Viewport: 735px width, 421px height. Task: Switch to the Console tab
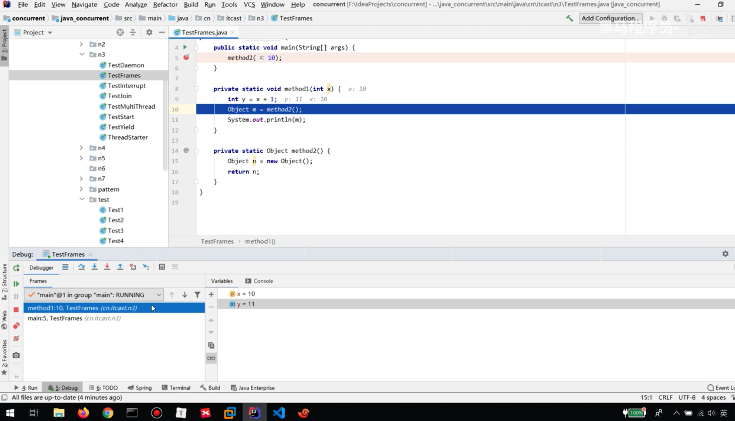pyautogui.click(x=259, y=281)
